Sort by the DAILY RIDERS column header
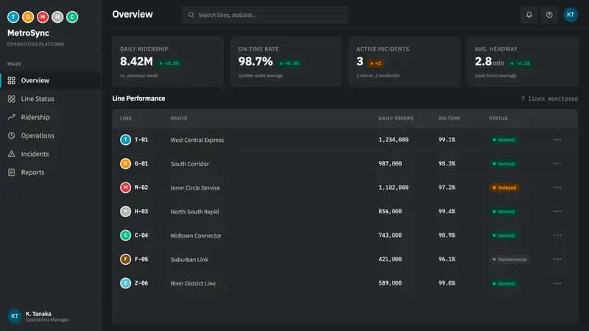589x331 pixels. pos(396,118)
